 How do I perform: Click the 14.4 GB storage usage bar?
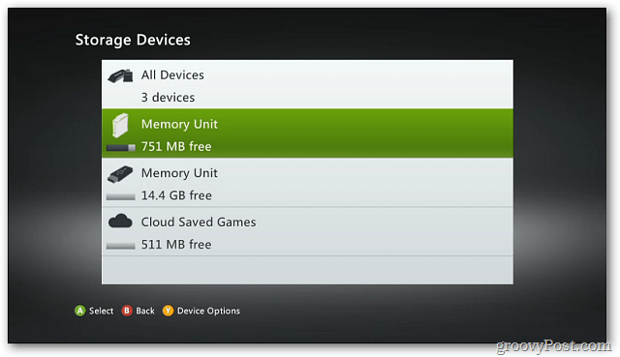pyautogui.click(x=121, y=196)
